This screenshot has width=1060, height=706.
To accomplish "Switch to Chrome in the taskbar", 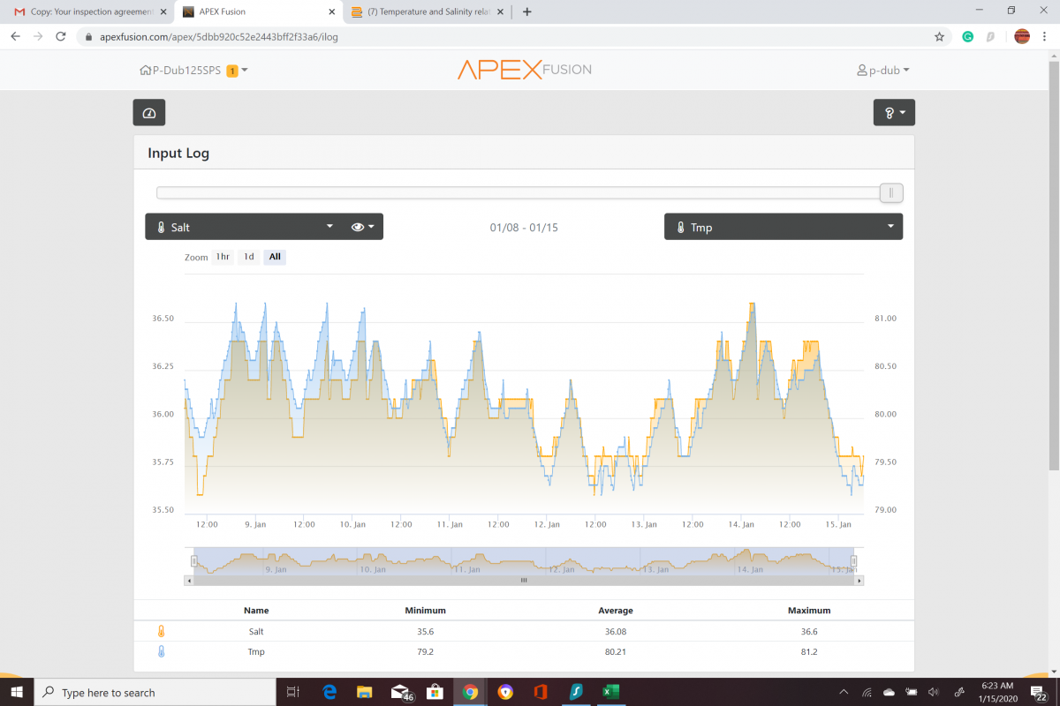I will pos(470,692).
